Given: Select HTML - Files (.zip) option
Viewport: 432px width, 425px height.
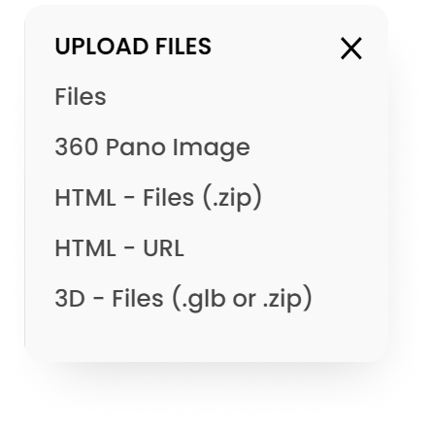Looking at the screenshot, I should click(x=158, y=198).
